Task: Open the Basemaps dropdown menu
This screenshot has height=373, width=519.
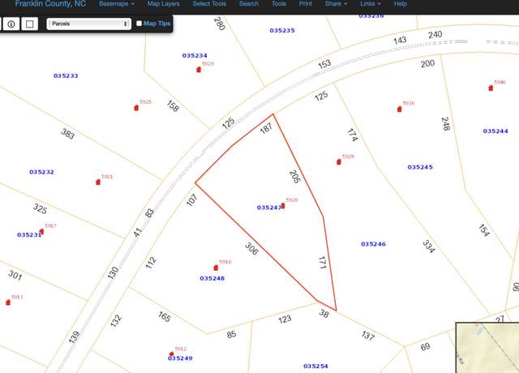Action: 117,4
